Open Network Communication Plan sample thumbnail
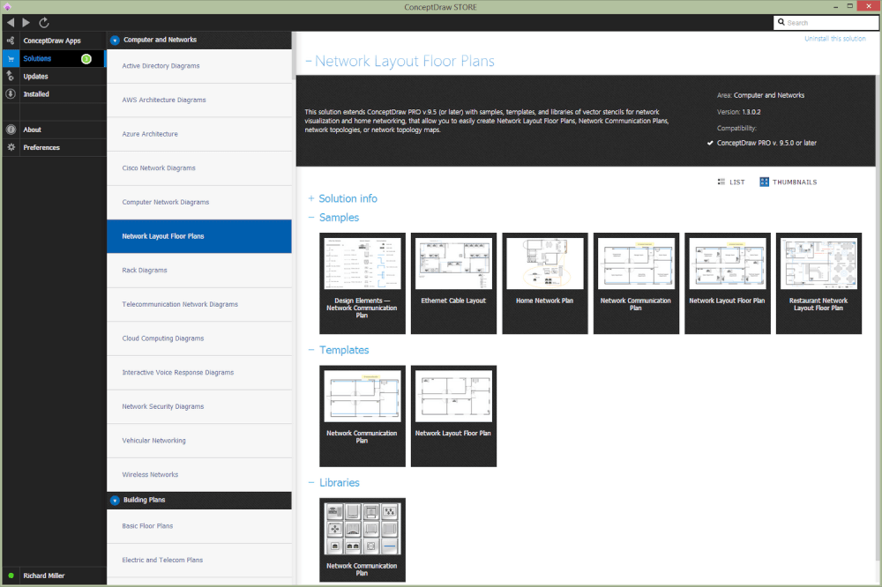Image resolution: width=882 pixels, height=587 pixels. pos(636,284)
